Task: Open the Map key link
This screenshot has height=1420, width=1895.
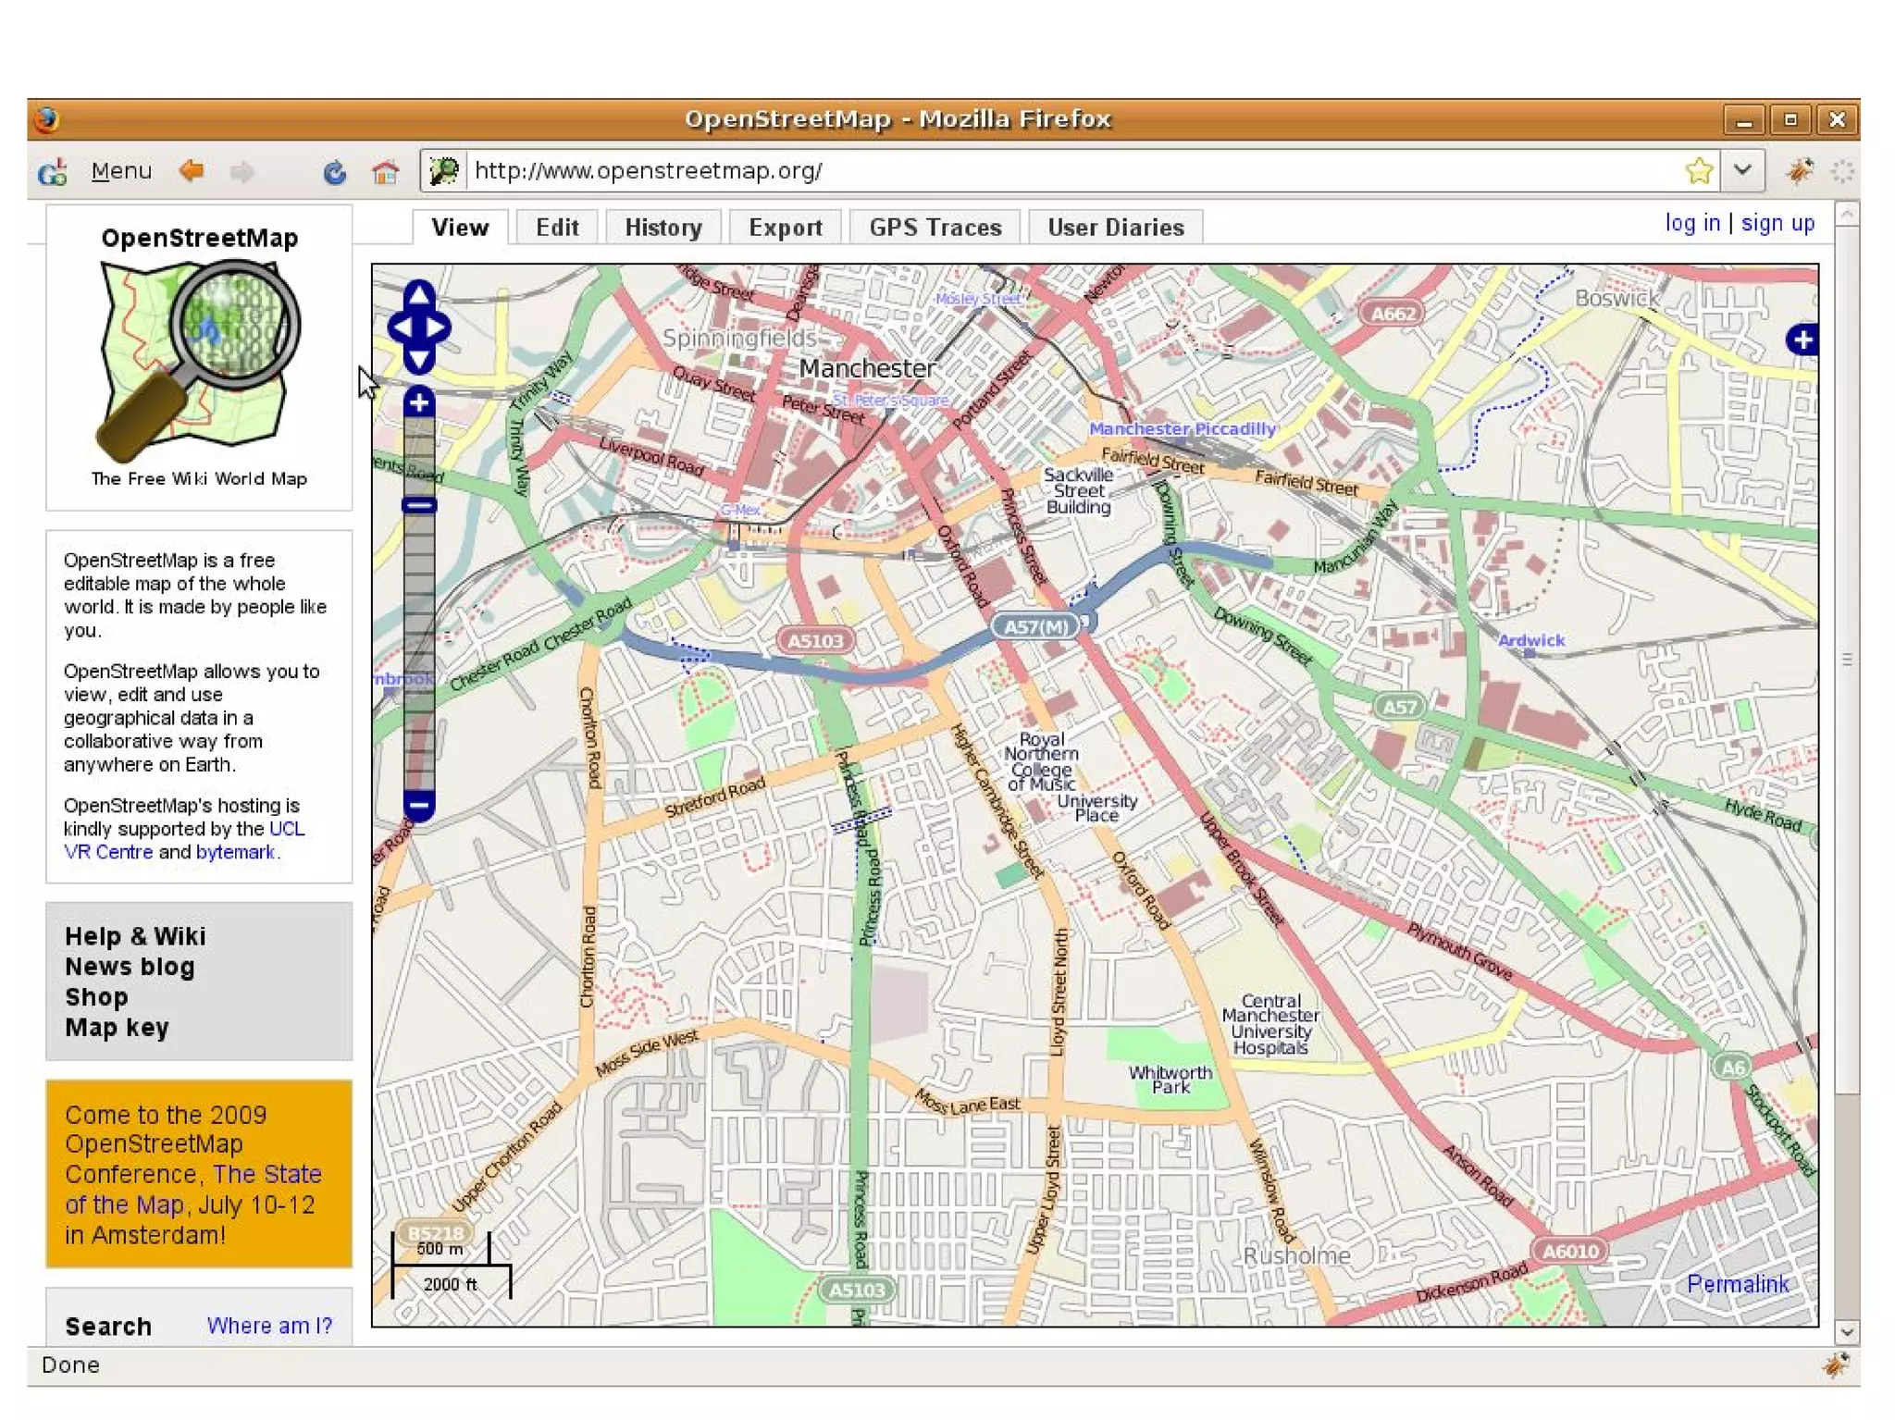Action: [x=117, y=1028]
